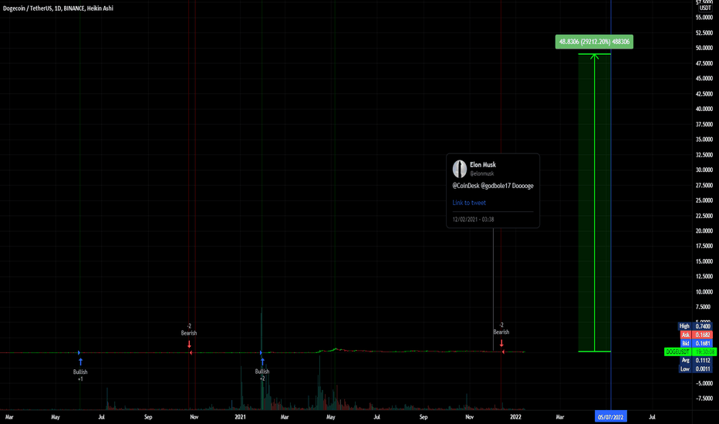Click the blue '05/07/2022' date label
Viewport: 719px width, 424px height.
[x=610, y=417]
